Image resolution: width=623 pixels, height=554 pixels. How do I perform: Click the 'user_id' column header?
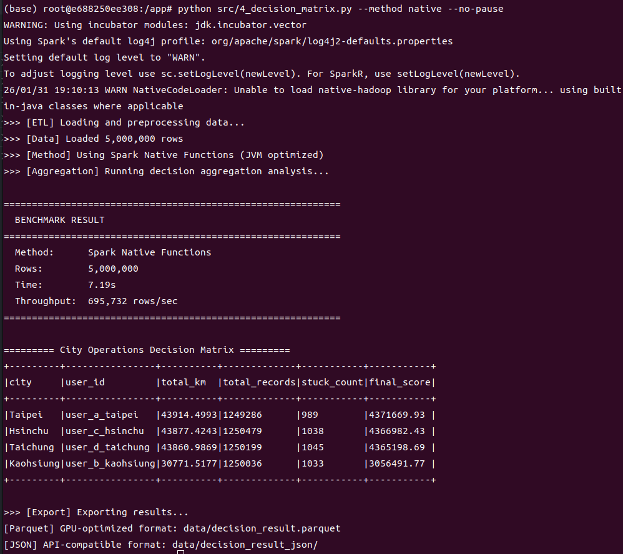tap(85, 382)
